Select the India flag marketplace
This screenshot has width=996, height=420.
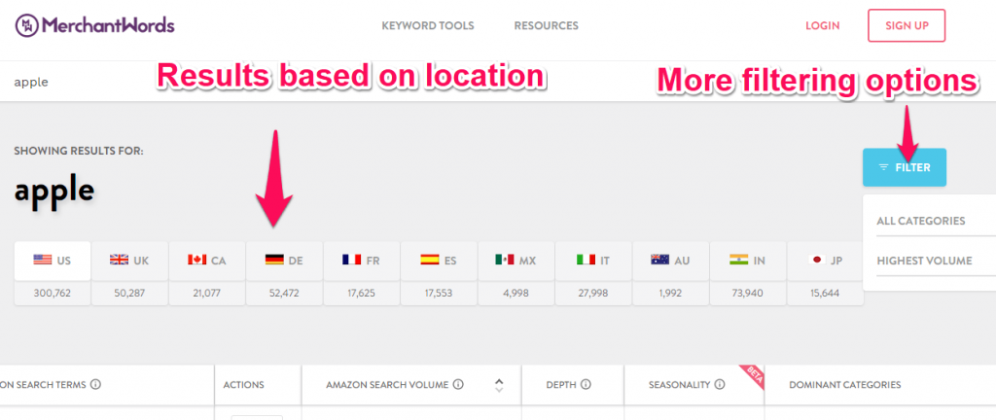[x=747, y=261]
